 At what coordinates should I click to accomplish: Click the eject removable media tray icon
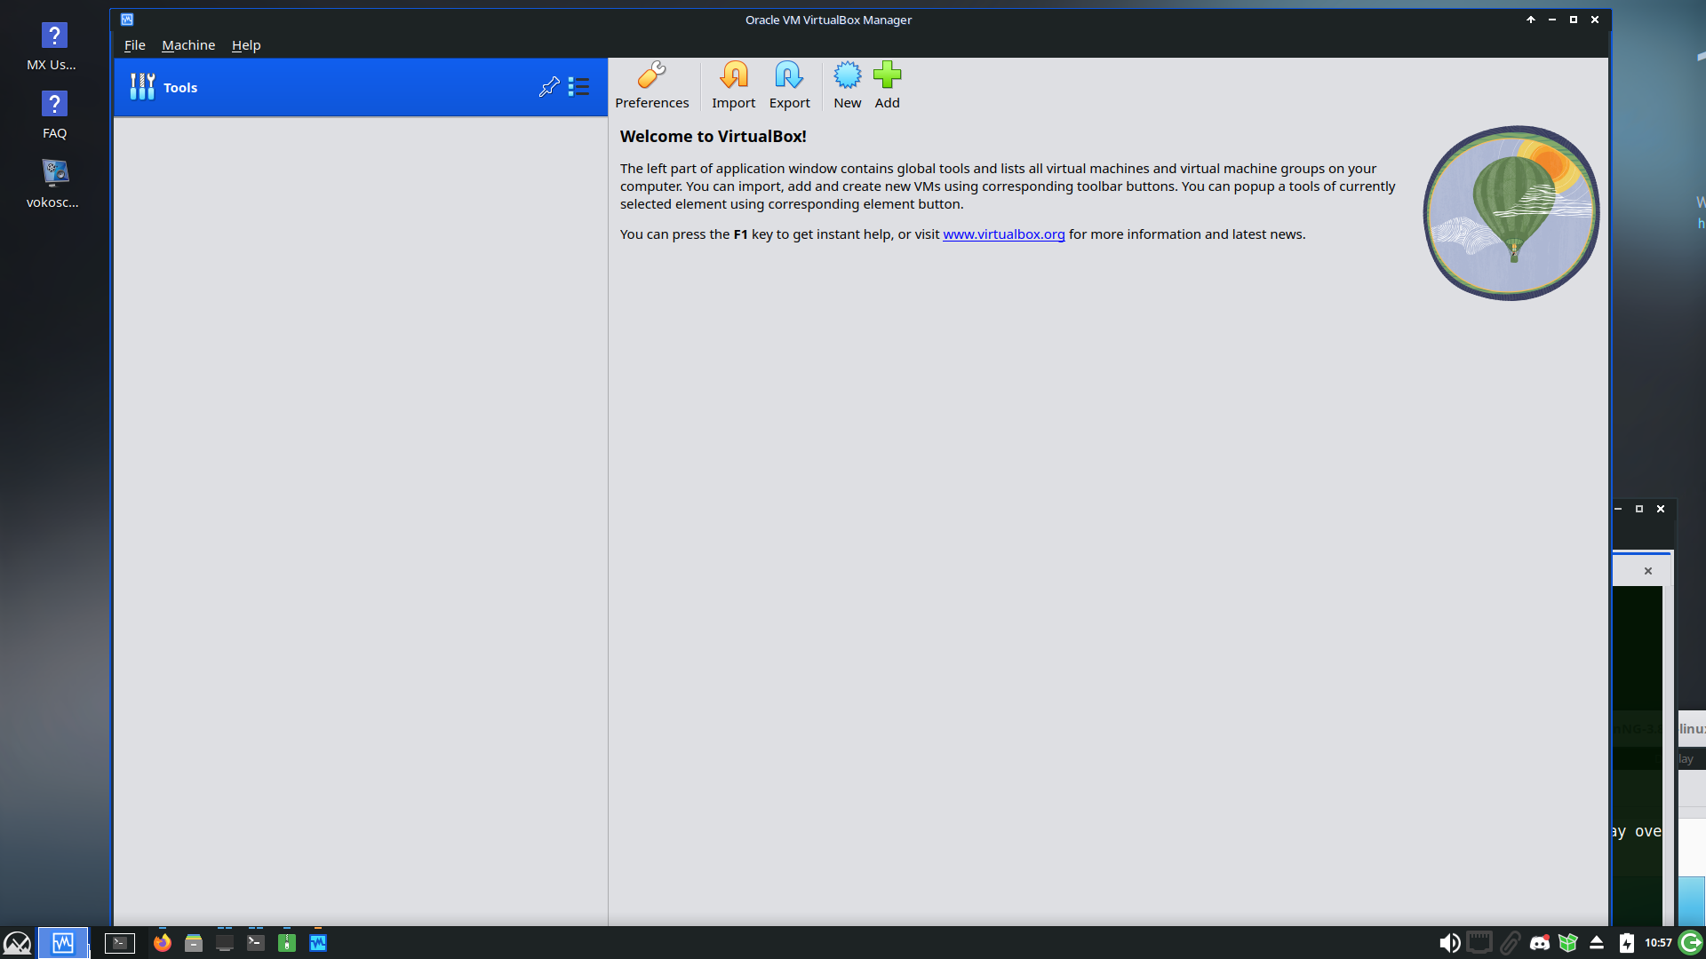tap(1597, 943)
